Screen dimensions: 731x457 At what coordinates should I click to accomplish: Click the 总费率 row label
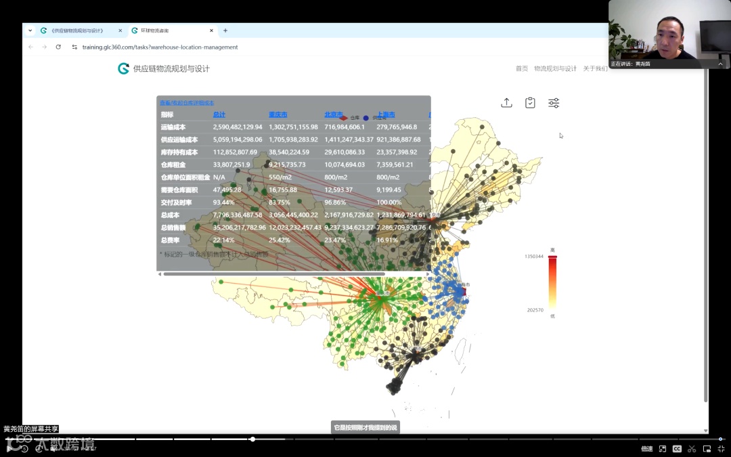[x=170, y=240]
